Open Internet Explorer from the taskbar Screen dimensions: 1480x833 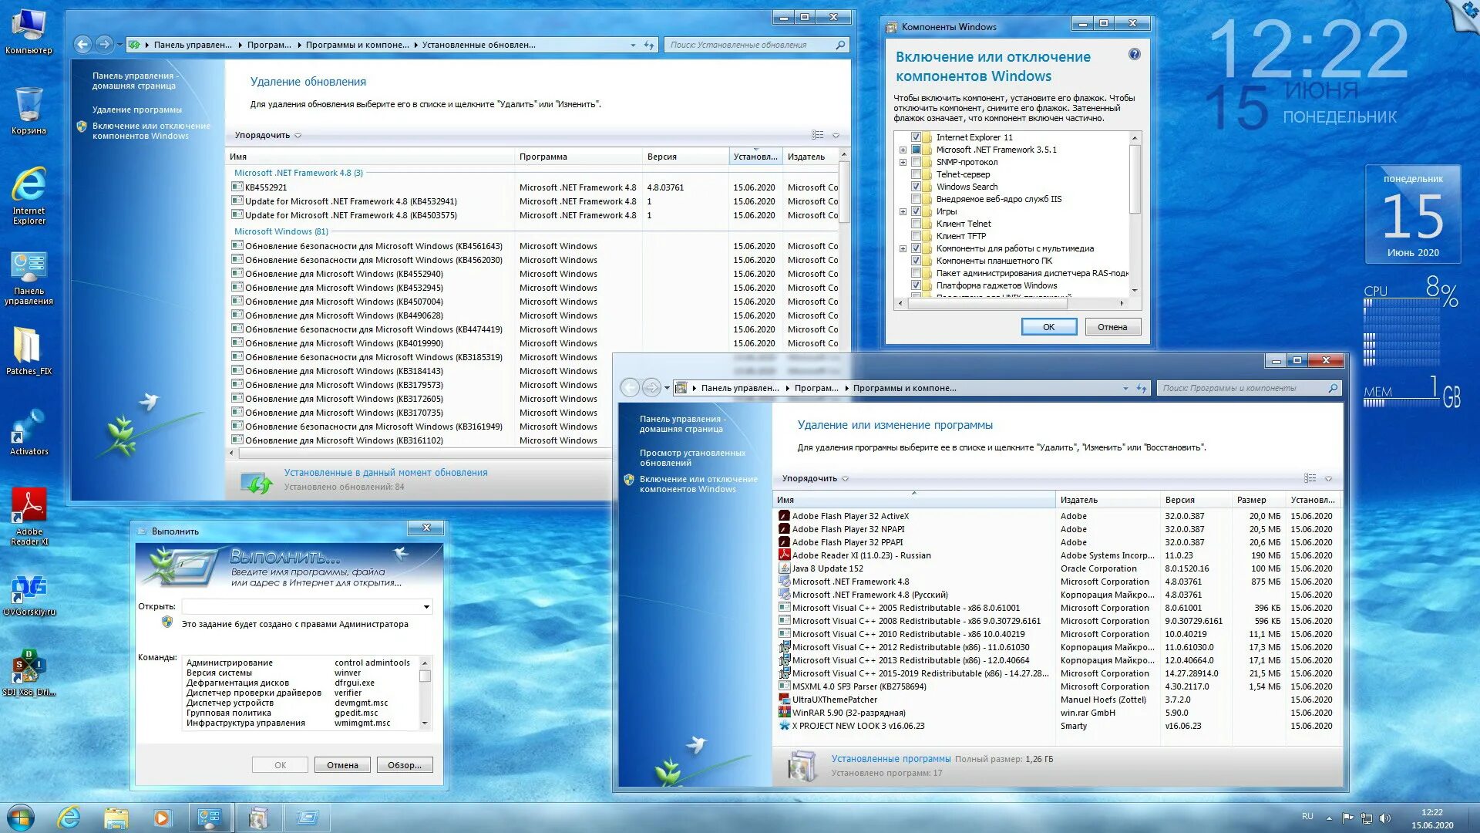69,818
